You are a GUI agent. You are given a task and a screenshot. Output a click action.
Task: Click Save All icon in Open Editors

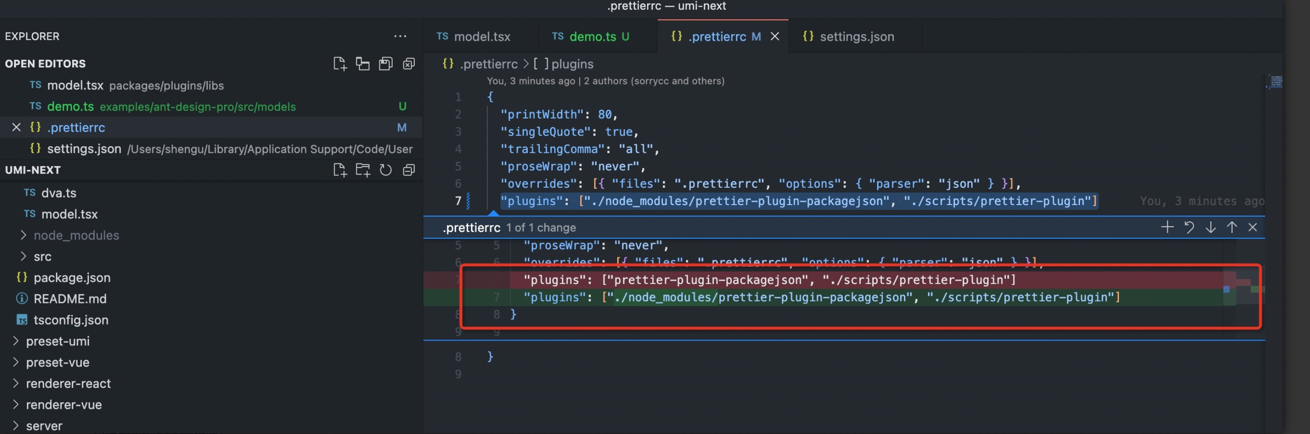pyautogui.click(x=386, y=63)
